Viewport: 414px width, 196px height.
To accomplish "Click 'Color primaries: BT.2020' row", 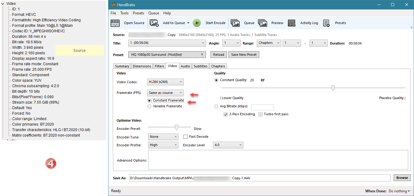I will coord(34,124).
